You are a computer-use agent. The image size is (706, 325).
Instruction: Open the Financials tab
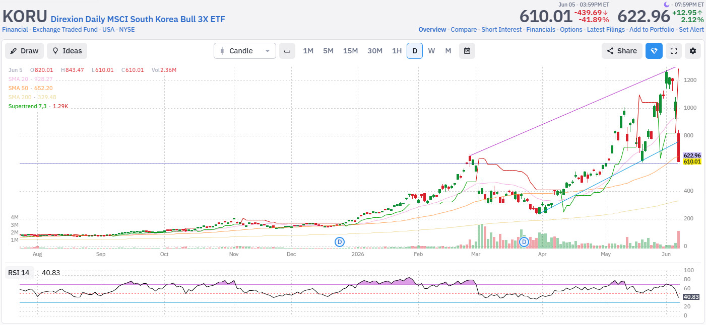point(541,30)
